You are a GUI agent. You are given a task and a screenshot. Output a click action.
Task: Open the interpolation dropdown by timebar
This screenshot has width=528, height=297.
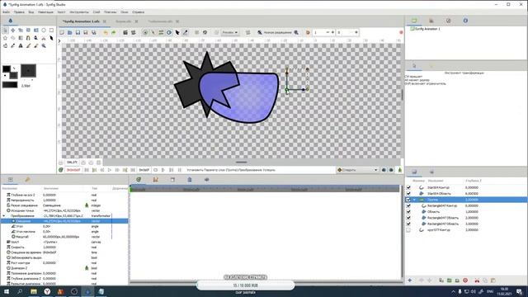point(357,170)
